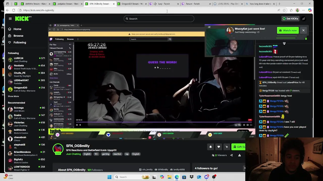Click the Kick search field
This screenshot has width=323, height=181.
159,19
